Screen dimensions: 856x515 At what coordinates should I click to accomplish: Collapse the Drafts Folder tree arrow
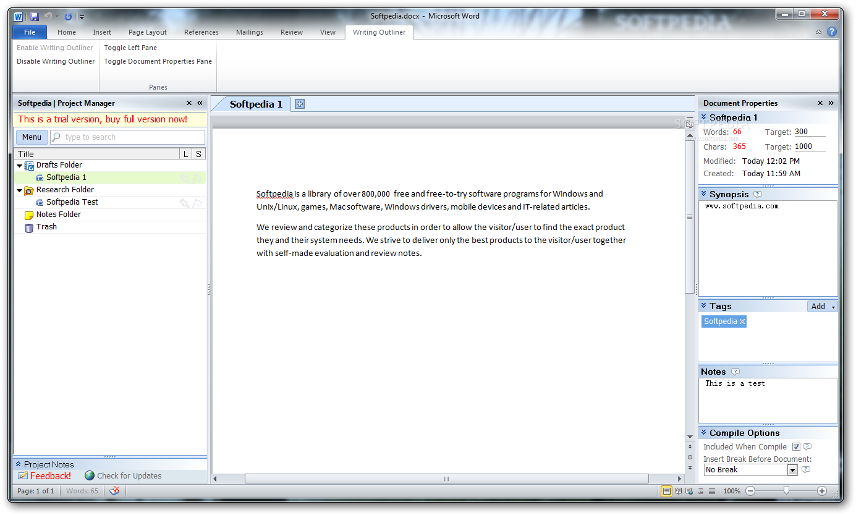(20, 166)
